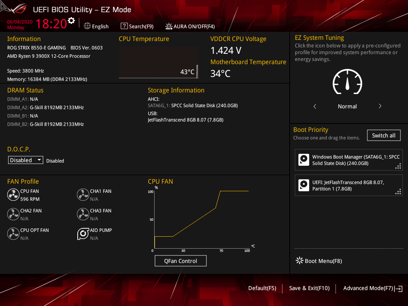This screenshot has height=306, width=408.
Task: Click the Normal tuning profile label
Action: point(347,106)
